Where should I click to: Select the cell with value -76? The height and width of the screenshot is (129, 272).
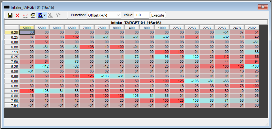72,61
